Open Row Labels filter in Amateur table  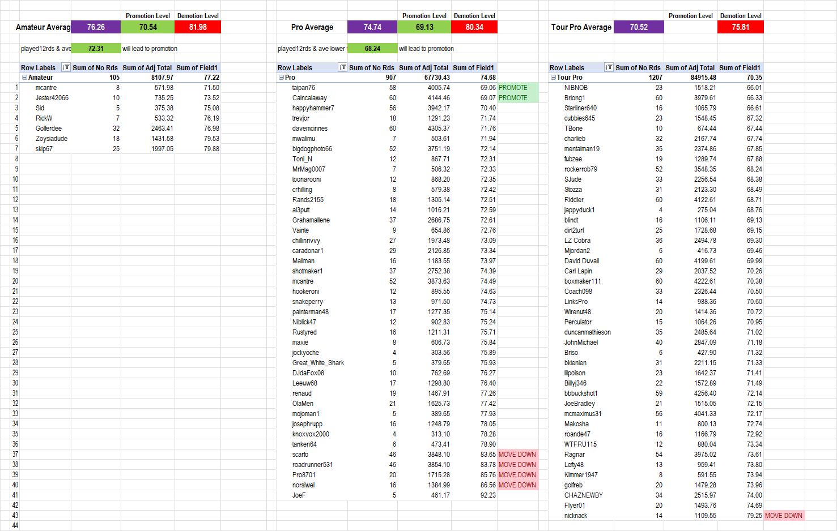pyautogui.click(x=66, y=67)
